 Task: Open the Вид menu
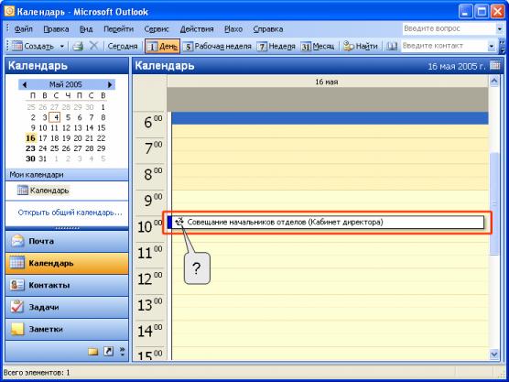coord(86,29)
